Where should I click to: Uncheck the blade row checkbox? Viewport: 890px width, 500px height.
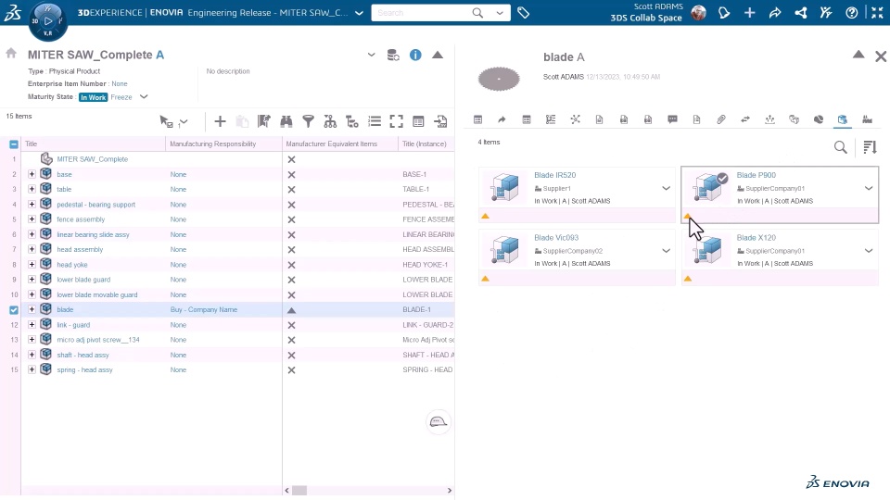click(14, 310)
